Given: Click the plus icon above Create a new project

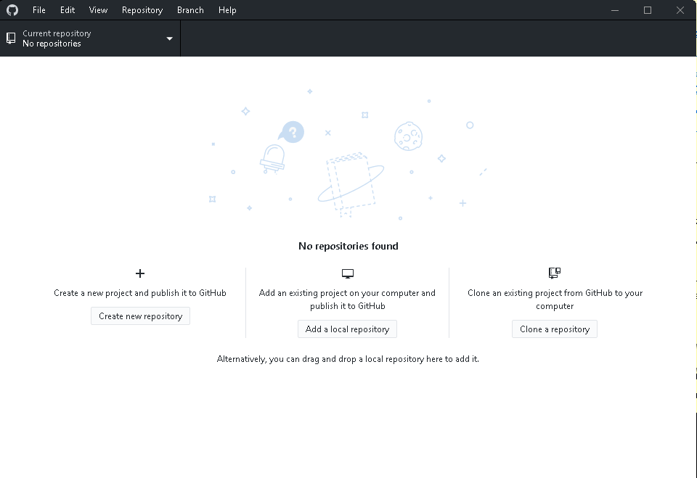Looking at the screenshot, I should click(x=140, y=273).
